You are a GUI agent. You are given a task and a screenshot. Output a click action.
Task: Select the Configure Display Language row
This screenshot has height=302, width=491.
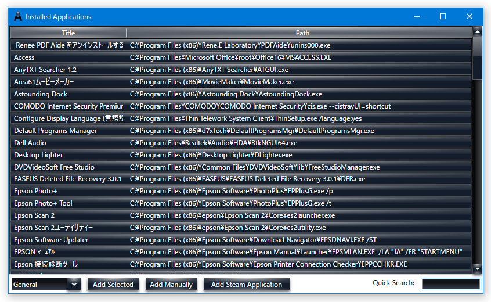pos(241,118)
